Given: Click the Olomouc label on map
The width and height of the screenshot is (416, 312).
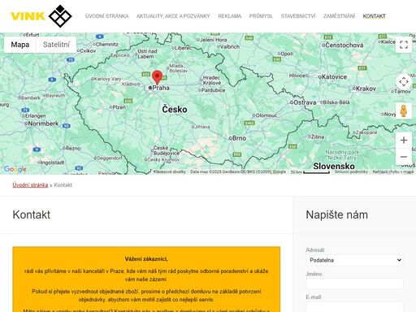Looking at the screenshot, I should tap(266, 115).
